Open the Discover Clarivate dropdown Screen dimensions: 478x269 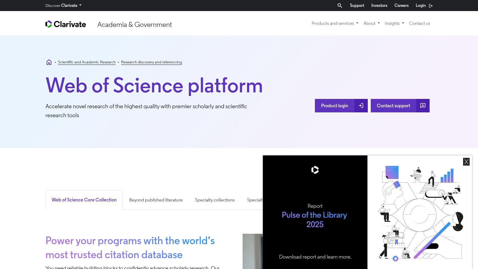(63, 5)
